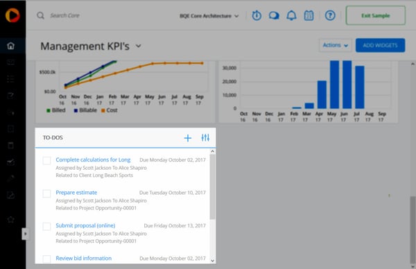Click the text Due Tuesday October 10, 2017
Screen dimensions: 416x269
pyautogui.click(x=173, y=193)
